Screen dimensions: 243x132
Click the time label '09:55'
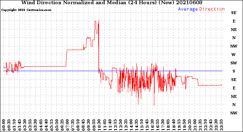coord(94,125)
